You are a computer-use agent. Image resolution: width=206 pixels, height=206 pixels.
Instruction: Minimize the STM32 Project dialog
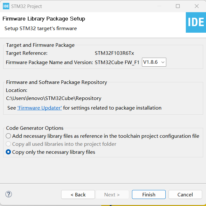point(159,6)
